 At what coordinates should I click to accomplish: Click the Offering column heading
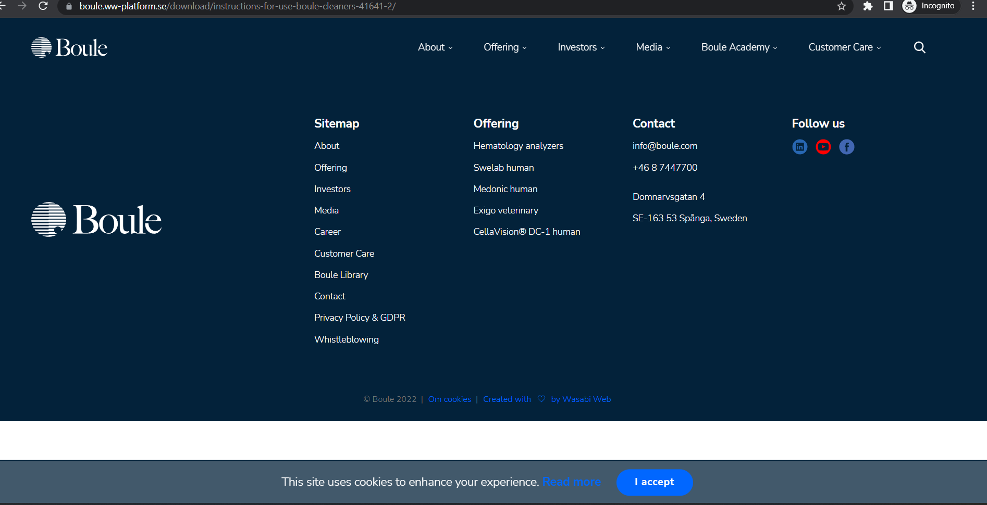coord(496,124)
